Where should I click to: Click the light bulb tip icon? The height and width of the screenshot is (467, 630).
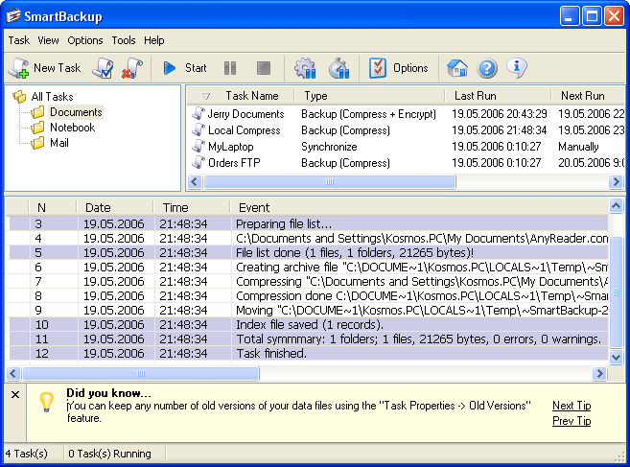[x=47, y=402]
